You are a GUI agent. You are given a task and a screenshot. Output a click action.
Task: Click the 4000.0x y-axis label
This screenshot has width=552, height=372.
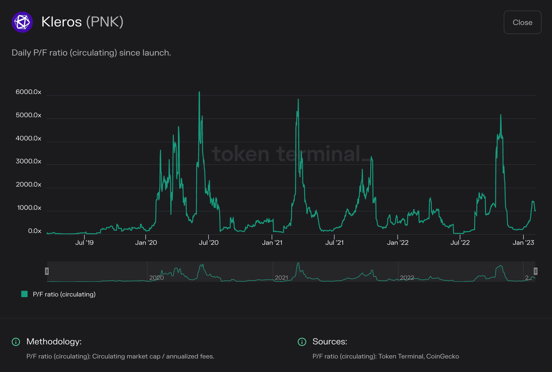point(28,138)
